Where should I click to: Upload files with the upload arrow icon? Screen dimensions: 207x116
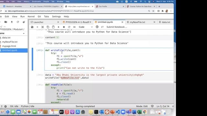click(x=12, y=22)
